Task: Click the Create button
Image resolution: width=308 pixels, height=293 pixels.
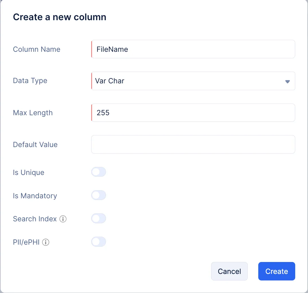Action: click(276, 271)
